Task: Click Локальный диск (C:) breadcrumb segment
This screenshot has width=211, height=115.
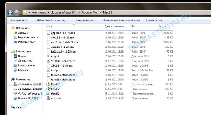Action: pos(64,13)
